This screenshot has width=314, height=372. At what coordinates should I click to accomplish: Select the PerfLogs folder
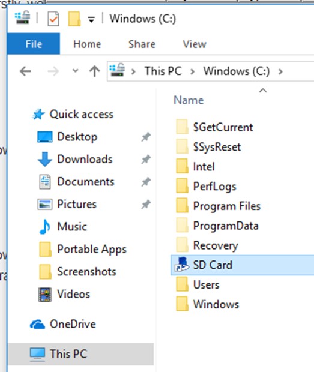tap(214, 187)
